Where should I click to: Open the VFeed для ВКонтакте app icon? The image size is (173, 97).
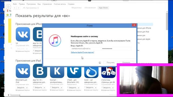[x=74, y=72]
